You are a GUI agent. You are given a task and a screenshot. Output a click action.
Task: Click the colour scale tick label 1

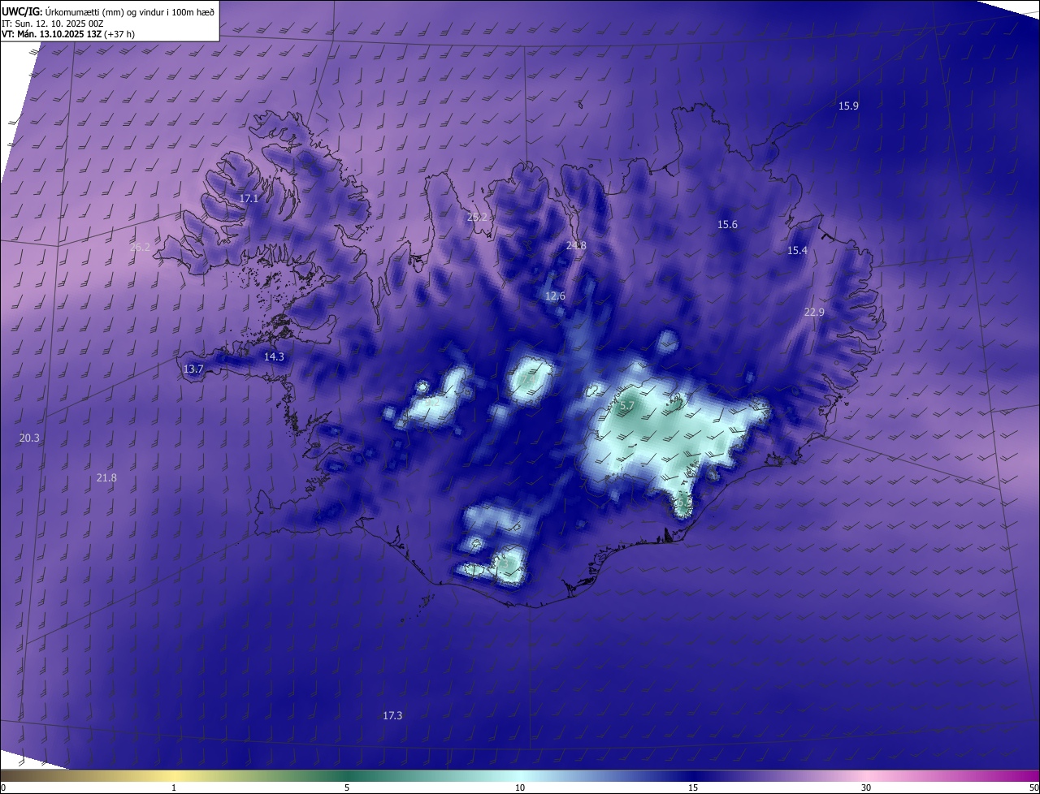(174, 788)
